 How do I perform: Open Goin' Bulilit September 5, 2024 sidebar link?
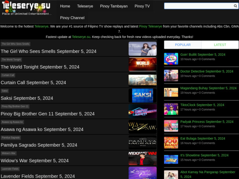[x=203, y=54]
